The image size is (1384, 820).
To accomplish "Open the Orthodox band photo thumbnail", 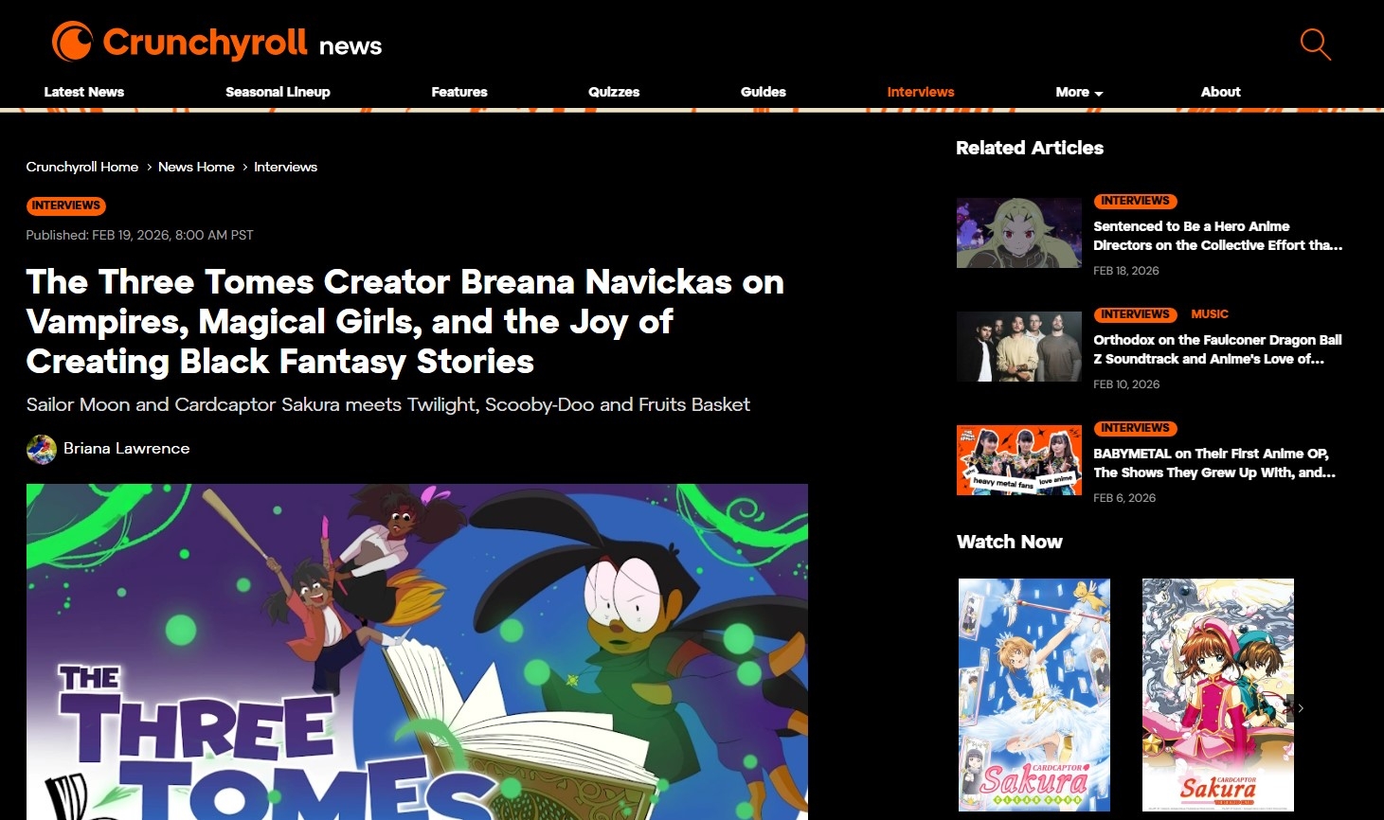I will (1019, 347).
